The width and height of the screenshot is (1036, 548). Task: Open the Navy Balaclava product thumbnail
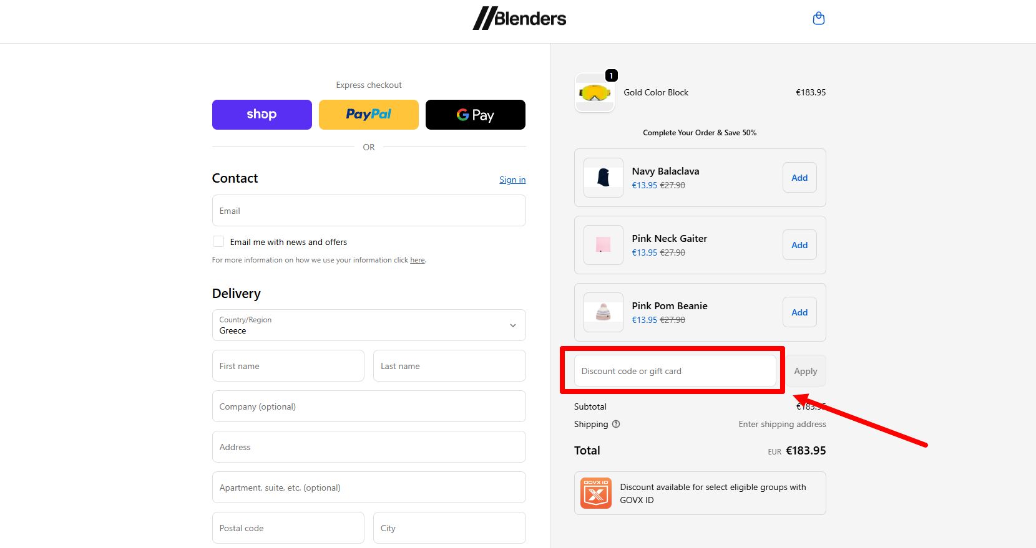click(604, 178)
